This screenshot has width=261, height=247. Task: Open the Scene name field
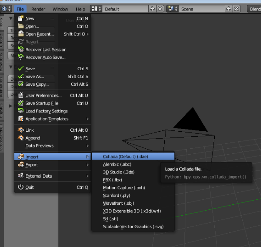pyautogui.click(x=202, y=9)
